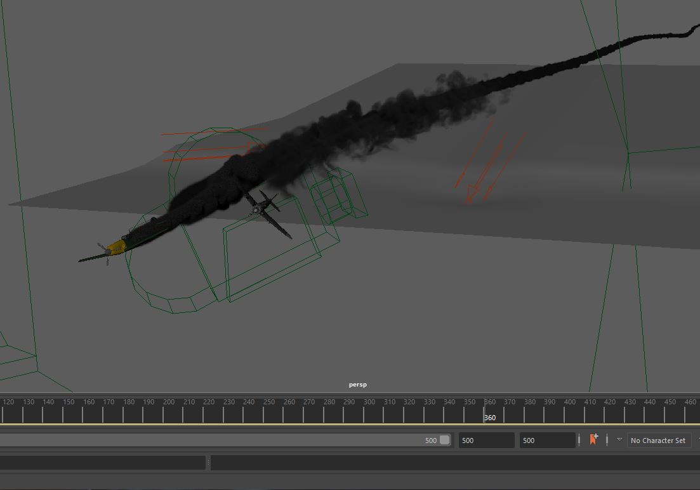Select the yellow-nosed airplane in the viewport
Viewport: 700px width, 490px height.
(x=113, y=249)
